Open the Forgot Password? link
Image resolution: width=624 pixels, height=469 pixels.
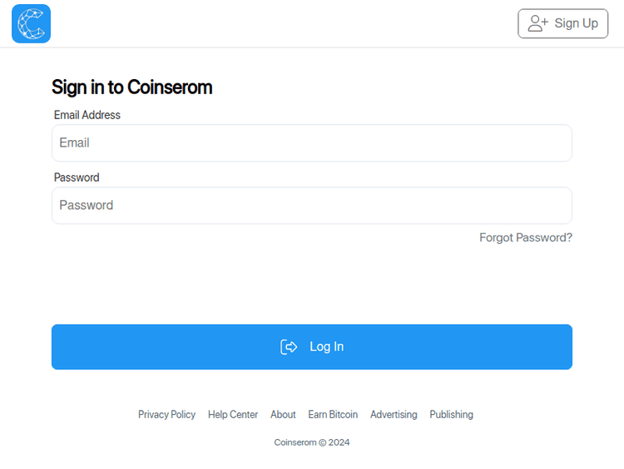[526, 237]
